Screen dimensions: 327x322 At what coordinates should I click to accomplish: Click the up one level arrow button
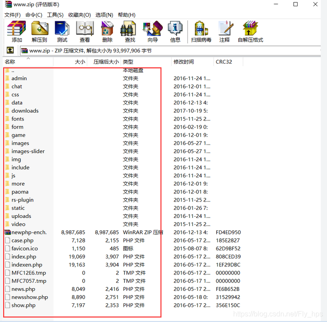pyautogui.click(x=10, y=50)
